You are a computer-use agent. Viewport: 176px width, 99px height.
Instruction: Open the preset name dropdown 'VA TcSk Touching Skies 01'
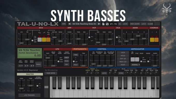[84, 24]
